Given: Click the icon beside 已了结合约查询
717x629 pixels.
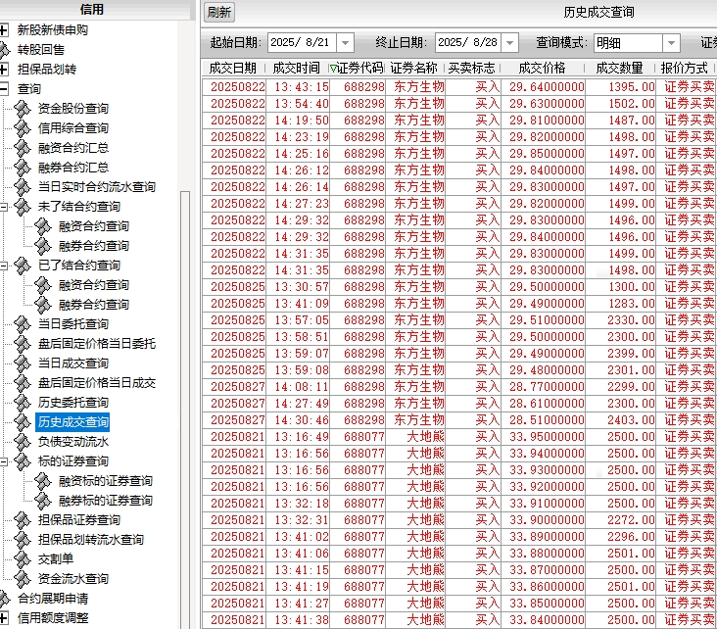Looking at the screenshot, I should [x=22, y=266].
